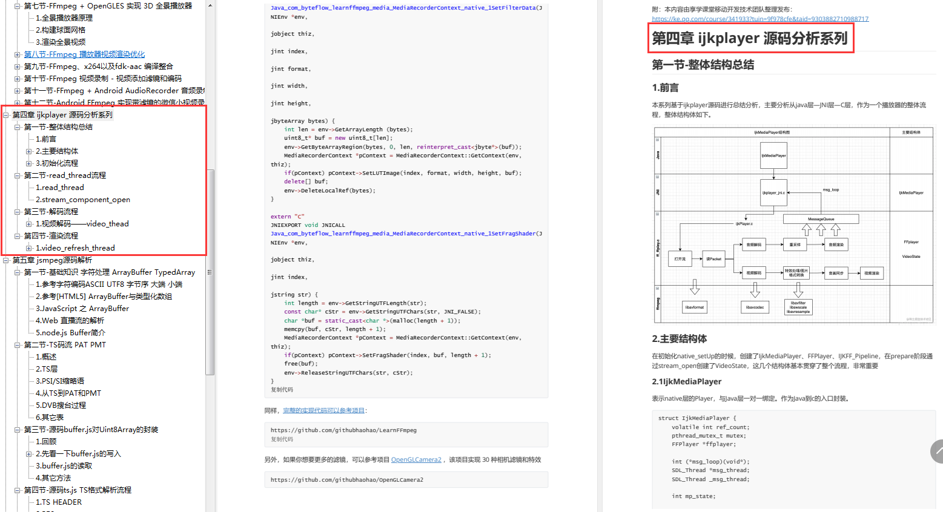The image size is (943, 512).
Task: Select the 2.TS层 outline entry
Action: [47, 369]
